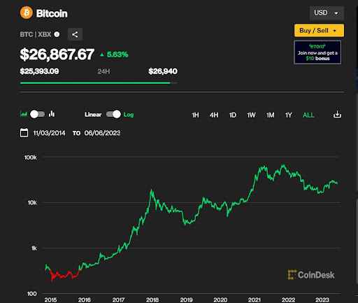Click the red 2015 segment of chart
This screenshot has height=303, width=358.
point(64,275)
